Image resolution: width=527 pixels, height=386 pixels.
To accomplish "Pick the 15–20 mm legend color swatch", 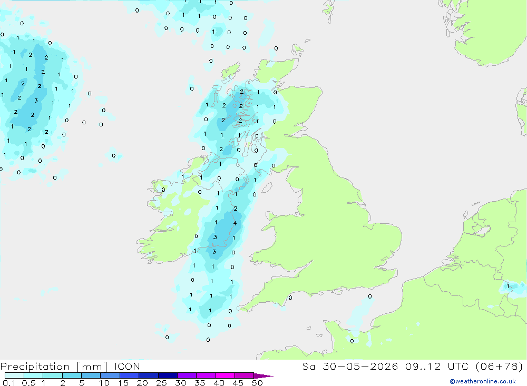I will coord(130,375).
